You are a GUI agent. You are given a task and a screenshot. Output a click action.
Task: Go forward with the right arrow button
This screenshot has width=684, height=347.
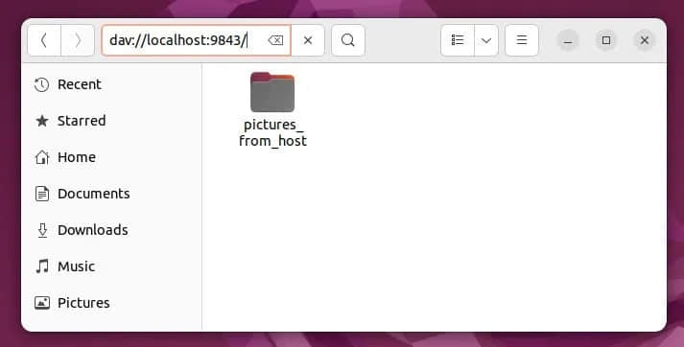[78, 40]
